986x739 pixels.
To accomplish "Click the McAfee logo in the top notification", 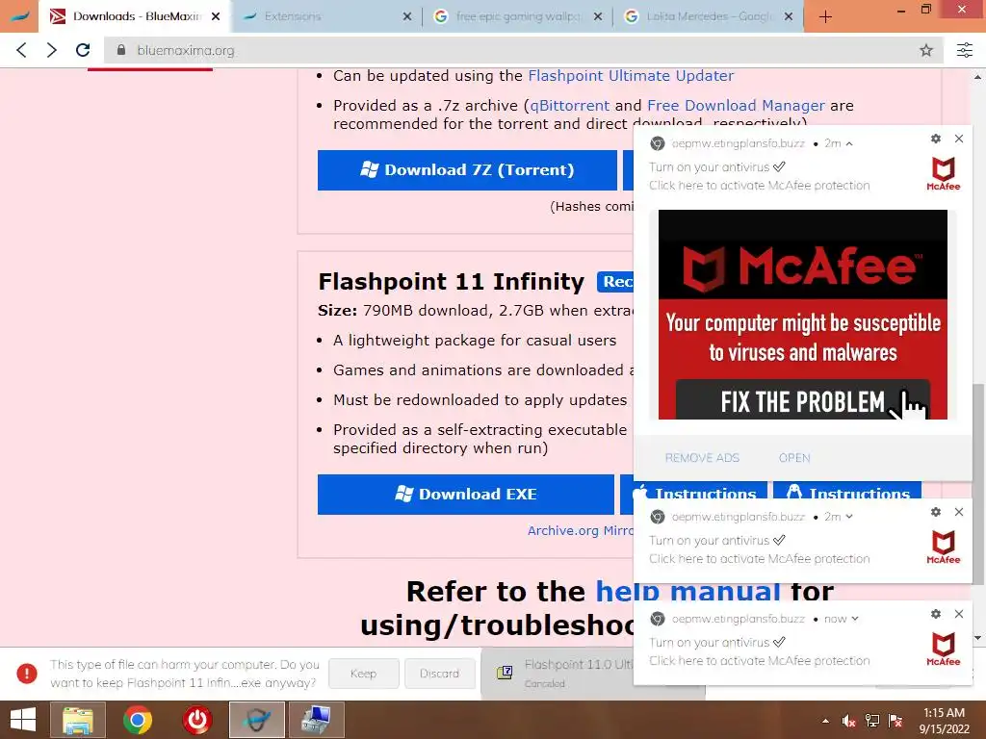I will pyautogui.click(x=944, y=174).
